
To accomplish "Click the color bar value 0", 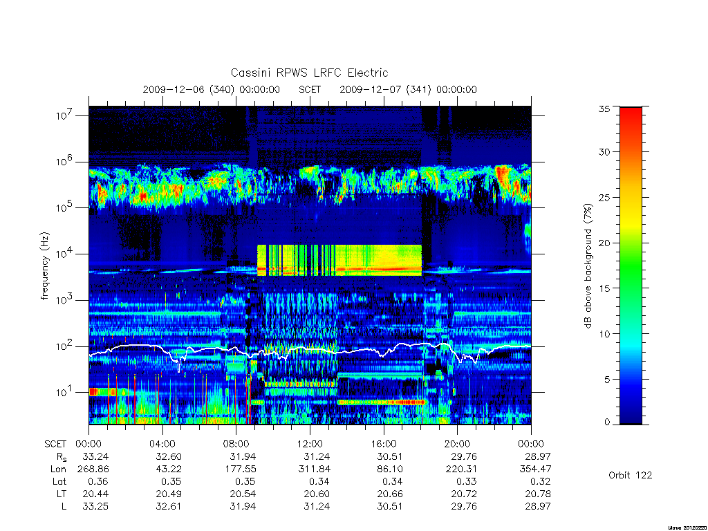I will (607, 422).
